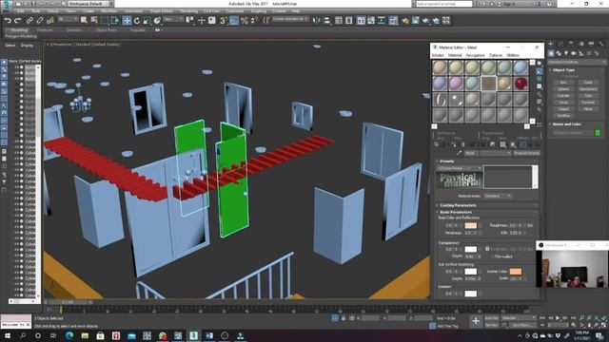This screenshot has width=609, height=342.
Task: Toggle Auto Key animation mode
Action: pos(491,318)
